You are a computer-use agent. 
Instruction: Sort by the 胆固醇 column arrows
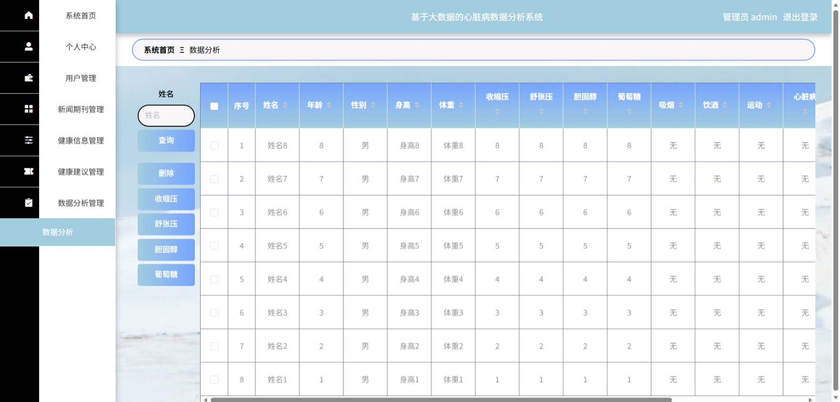[585, 111]
